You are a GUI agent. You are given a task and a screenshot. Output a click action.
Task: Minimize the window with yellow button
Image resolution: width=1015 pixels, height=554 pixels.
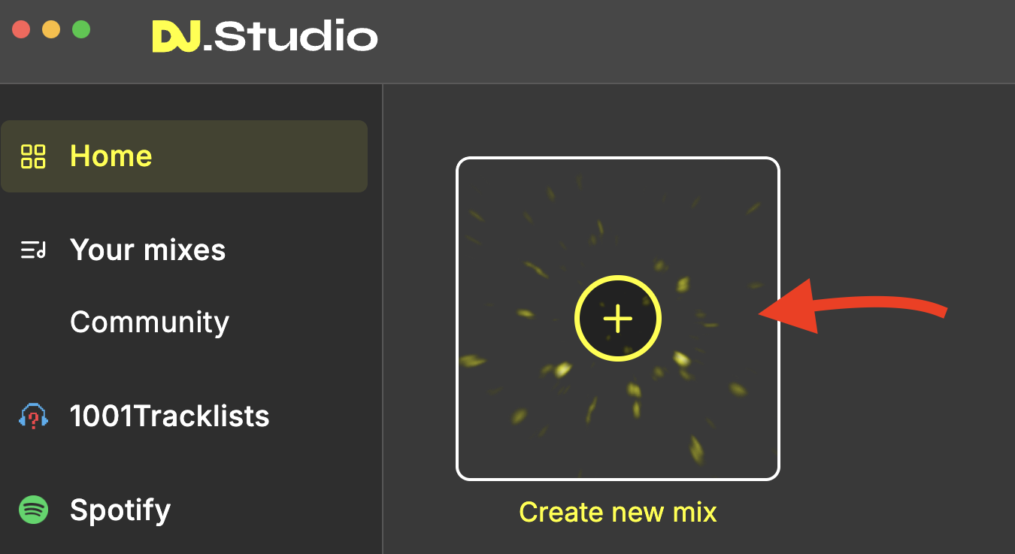[51, 30]
